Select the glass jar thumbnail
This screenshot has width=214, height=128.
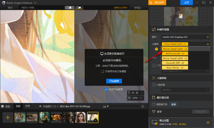click(x=44, y=118)
